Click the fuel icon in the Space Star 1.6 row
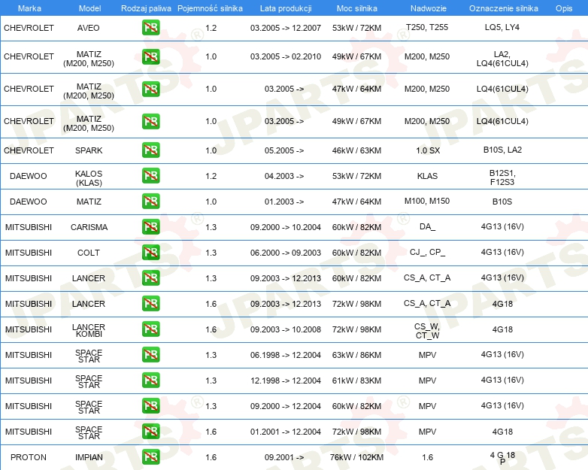588x470 pixels. 150,432
